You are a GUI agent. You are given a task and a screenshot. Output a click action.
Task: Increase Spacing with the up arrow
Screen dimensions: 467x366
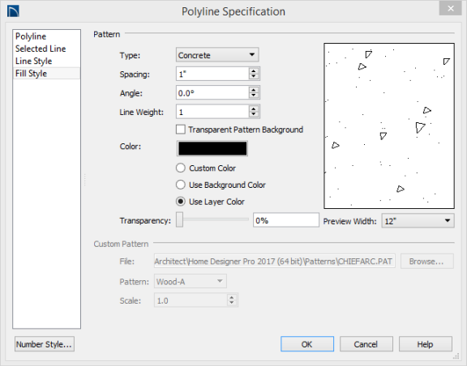(254, 70)
